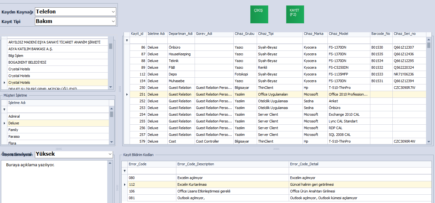Click the 'F&B' department cell
This screenshot has width=435, height=203.
pyautogui.click(x=181, y=67)
